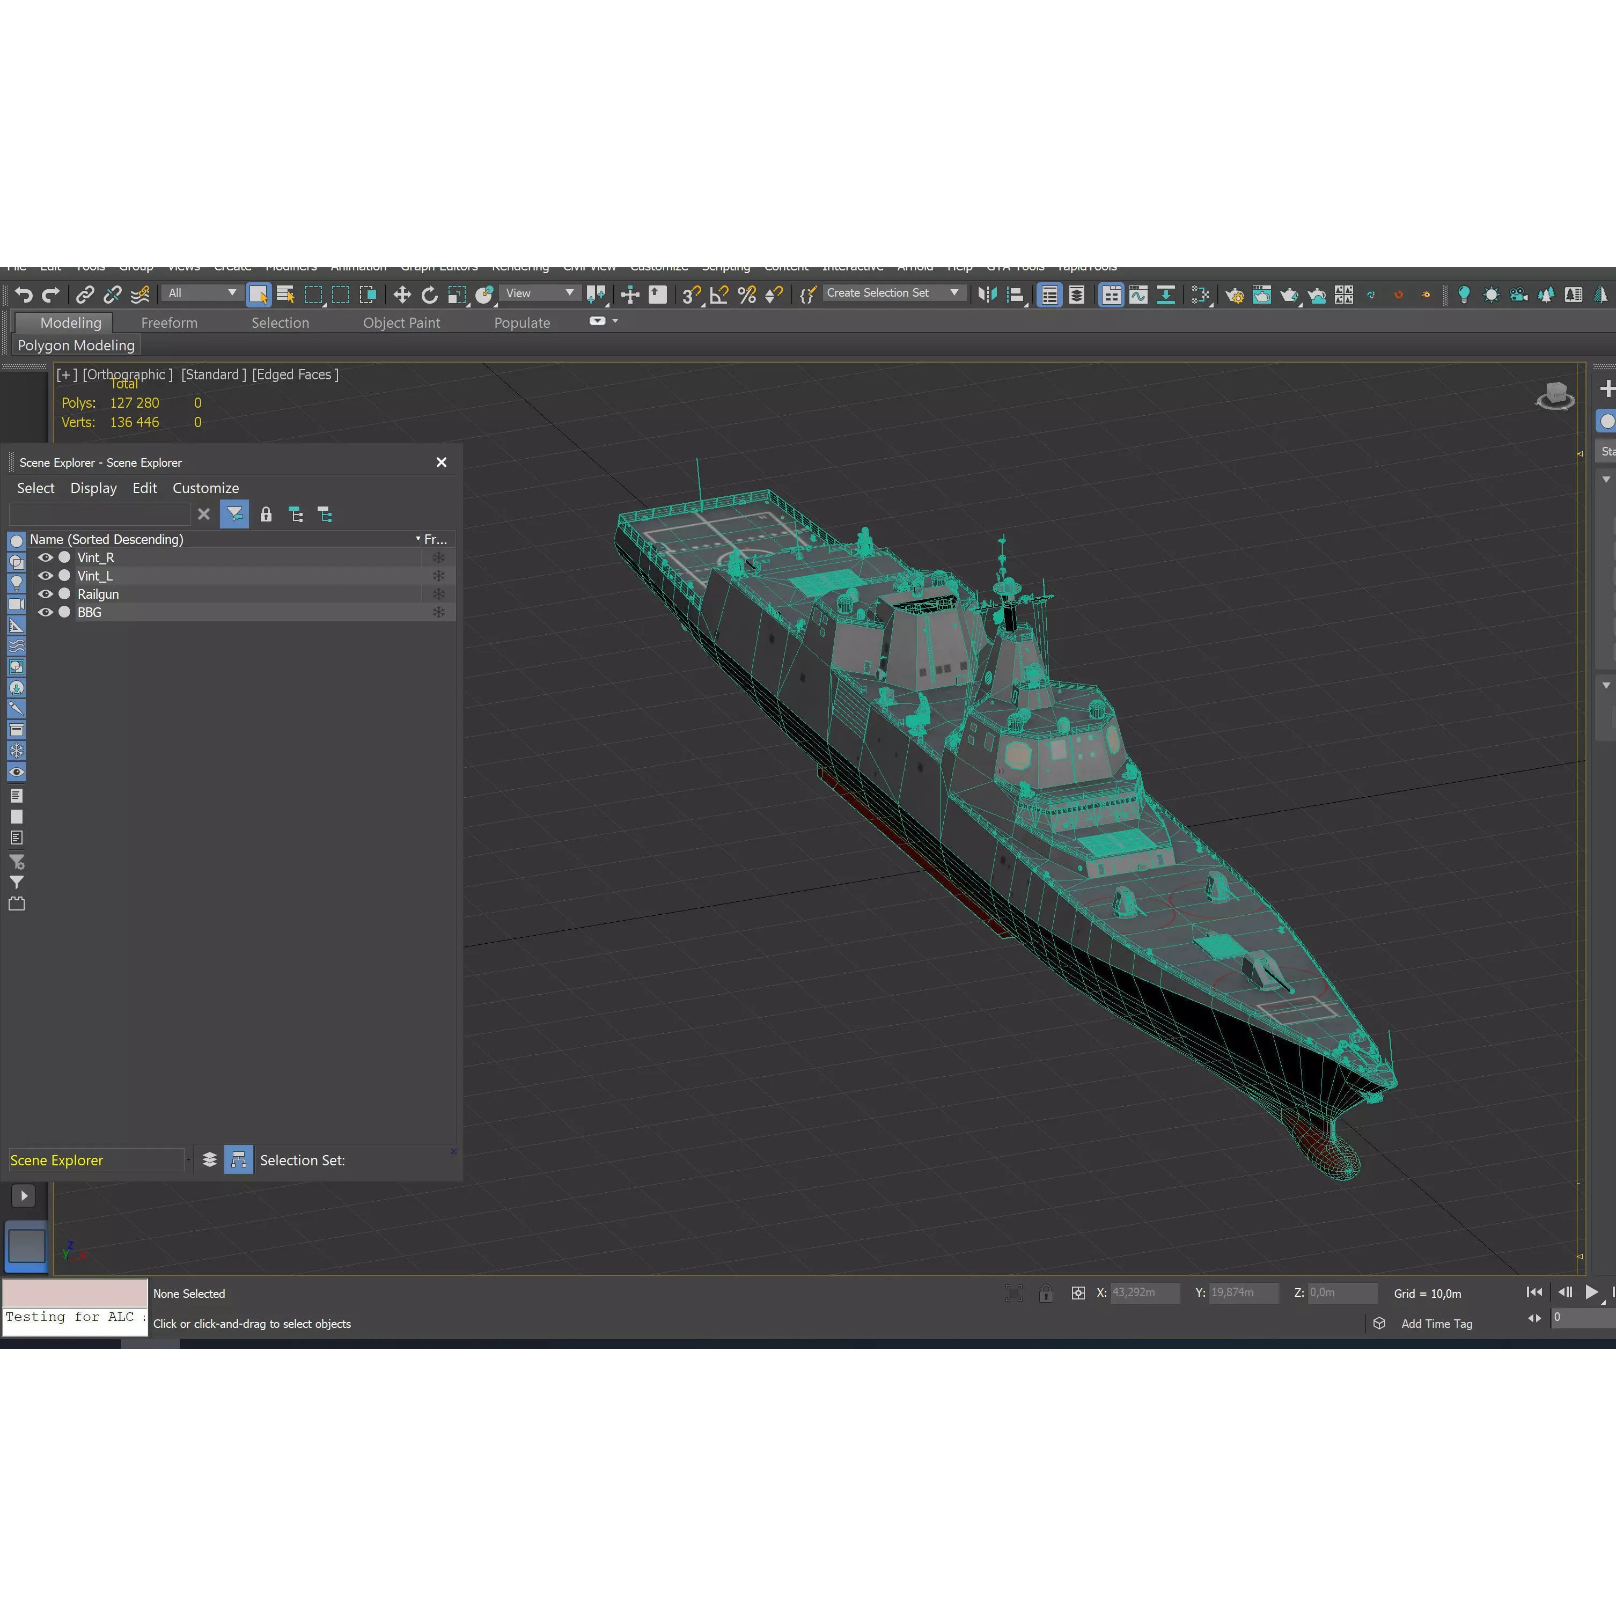Image resolution: width=1616 pixels, height=1616 pixels.
Task: Click the Select and Link tool
Action: (84, 293)
